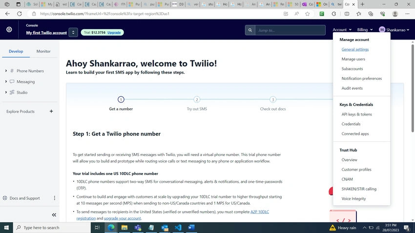Select General settings menu item
The width and height of the screenshot is (415, 233).
tap(355, 49)
